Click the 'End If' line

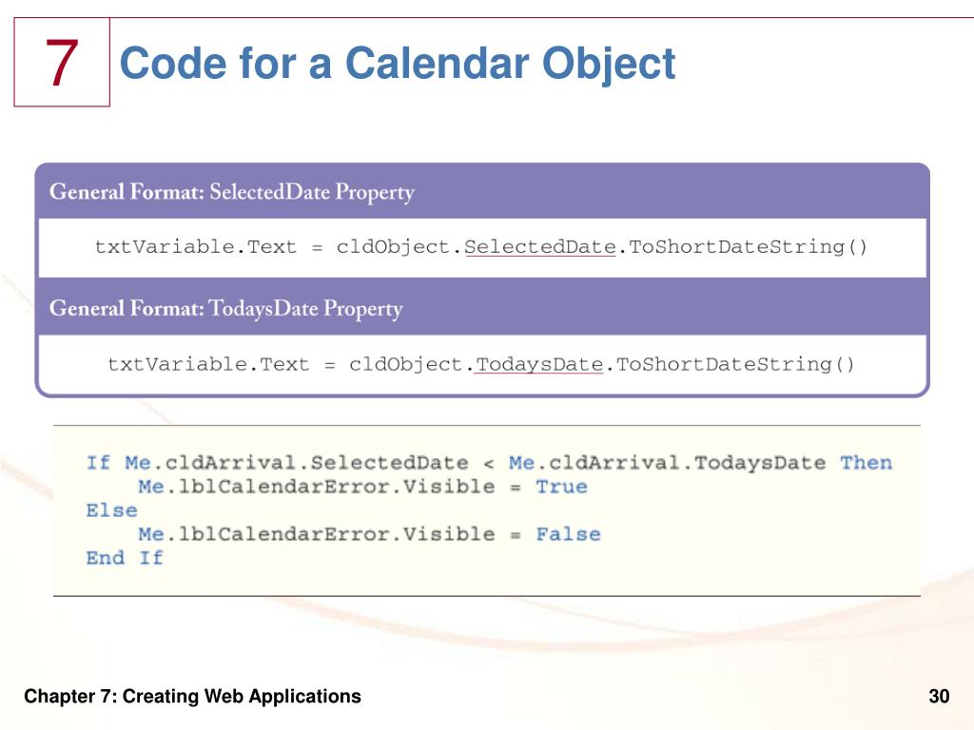(x=125, y=558)
